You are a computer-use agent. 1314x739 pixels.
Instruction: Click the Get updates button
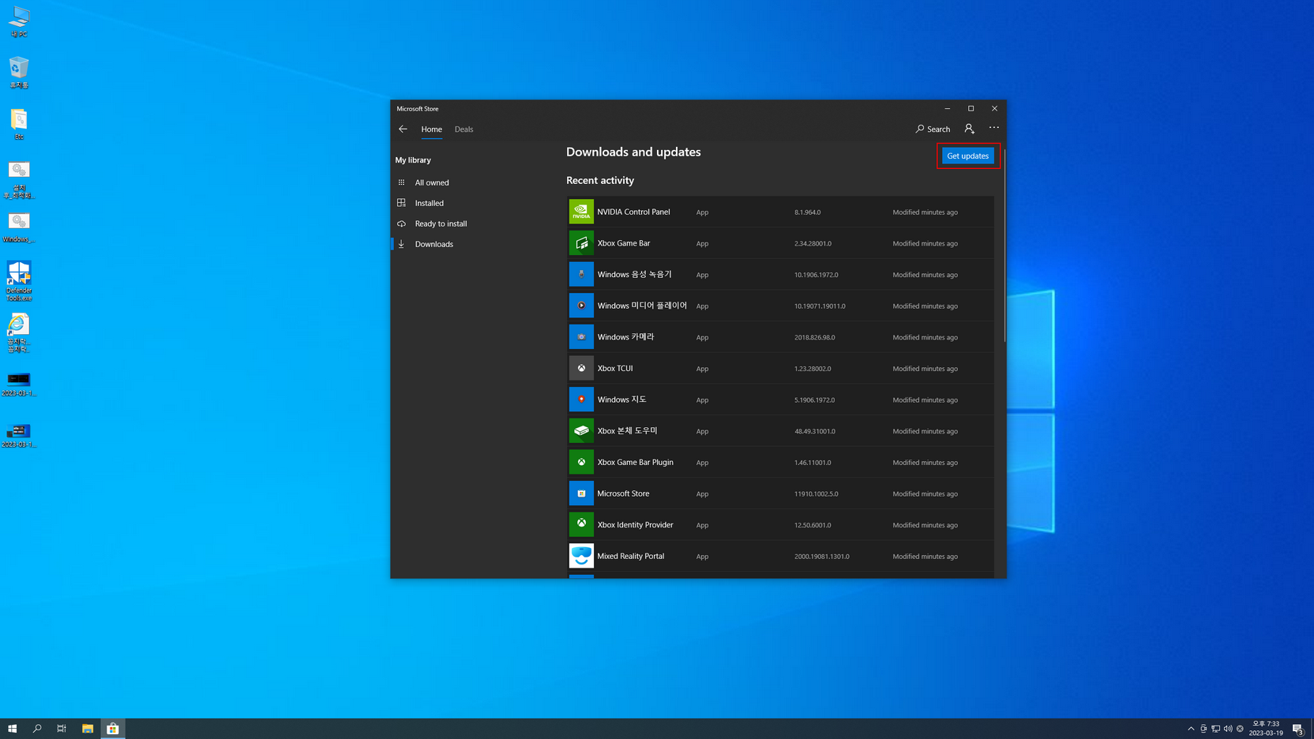967,156
